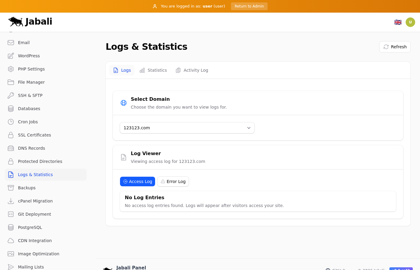Click the Backups archive box icon

[x=11, y=188]
